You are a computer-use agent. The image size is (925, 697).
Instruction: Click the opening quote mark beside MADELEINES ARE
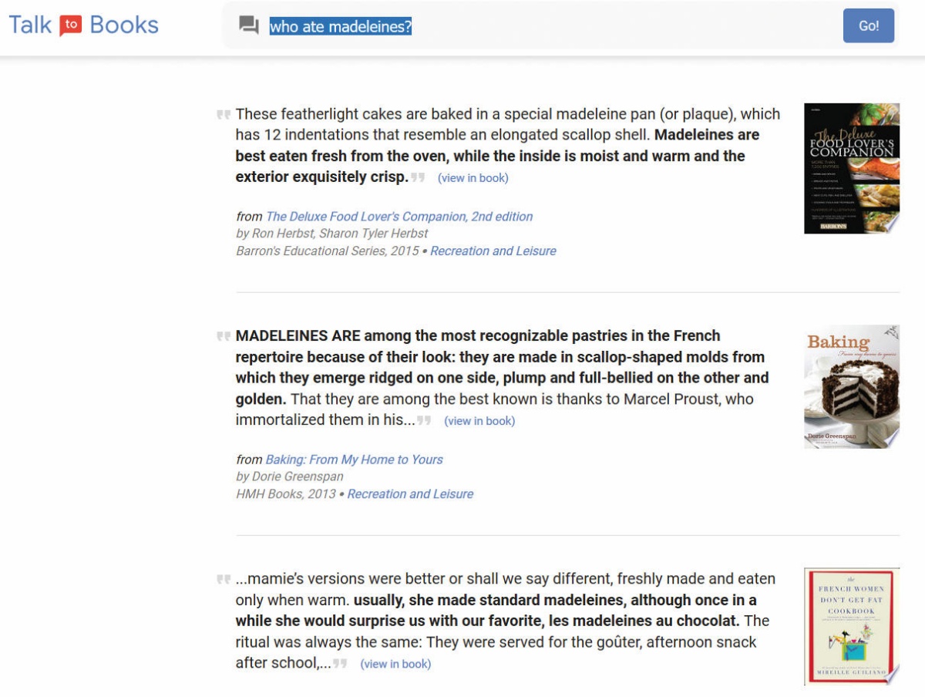[224, 336]
